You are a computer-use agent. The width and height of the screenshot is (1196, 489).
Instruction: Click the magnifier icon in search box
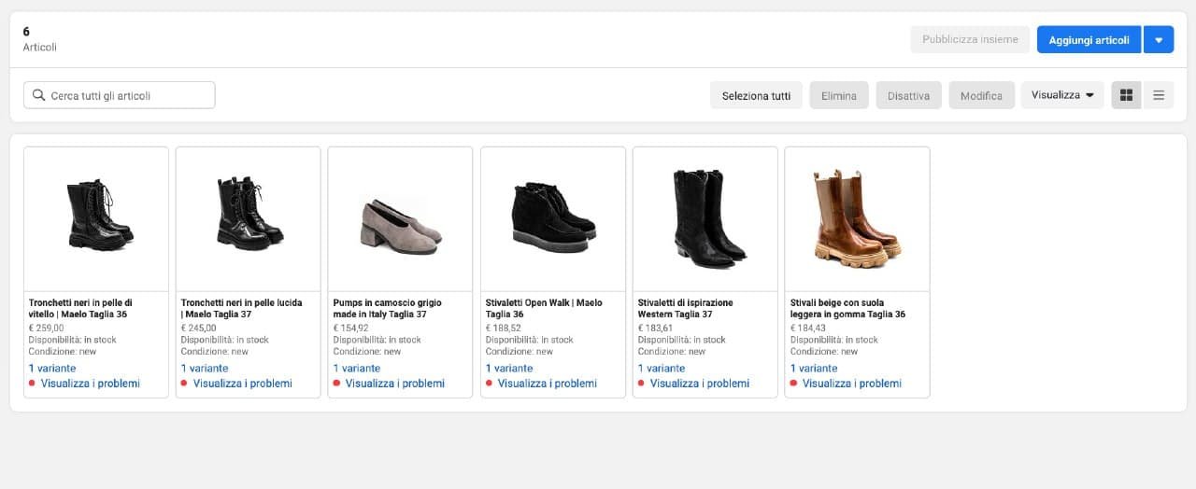click(x=38, y=95)
